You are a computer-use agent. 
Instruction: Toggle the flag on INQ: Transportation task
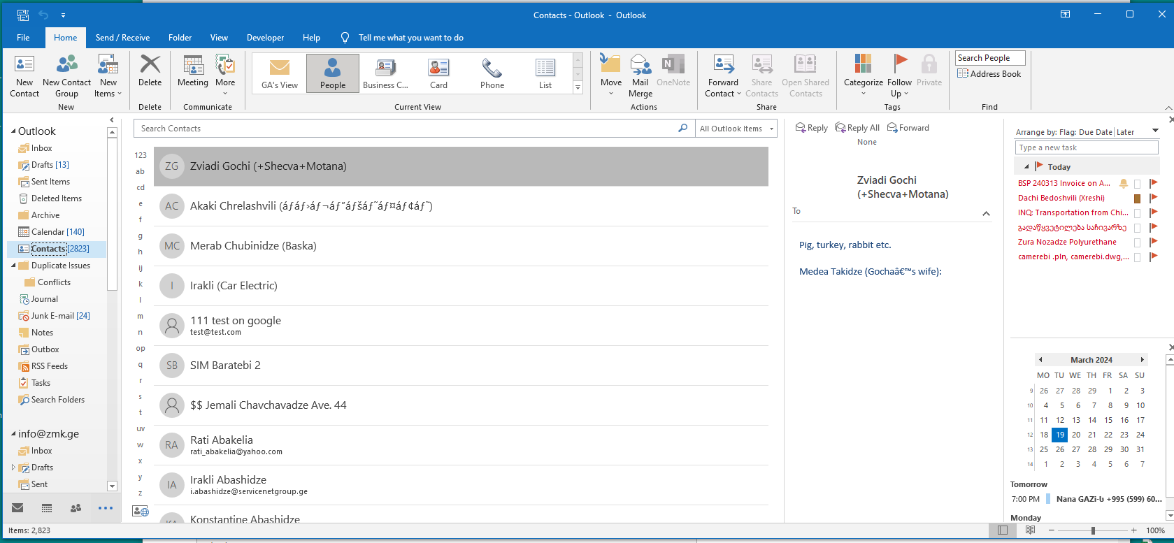1153,212
